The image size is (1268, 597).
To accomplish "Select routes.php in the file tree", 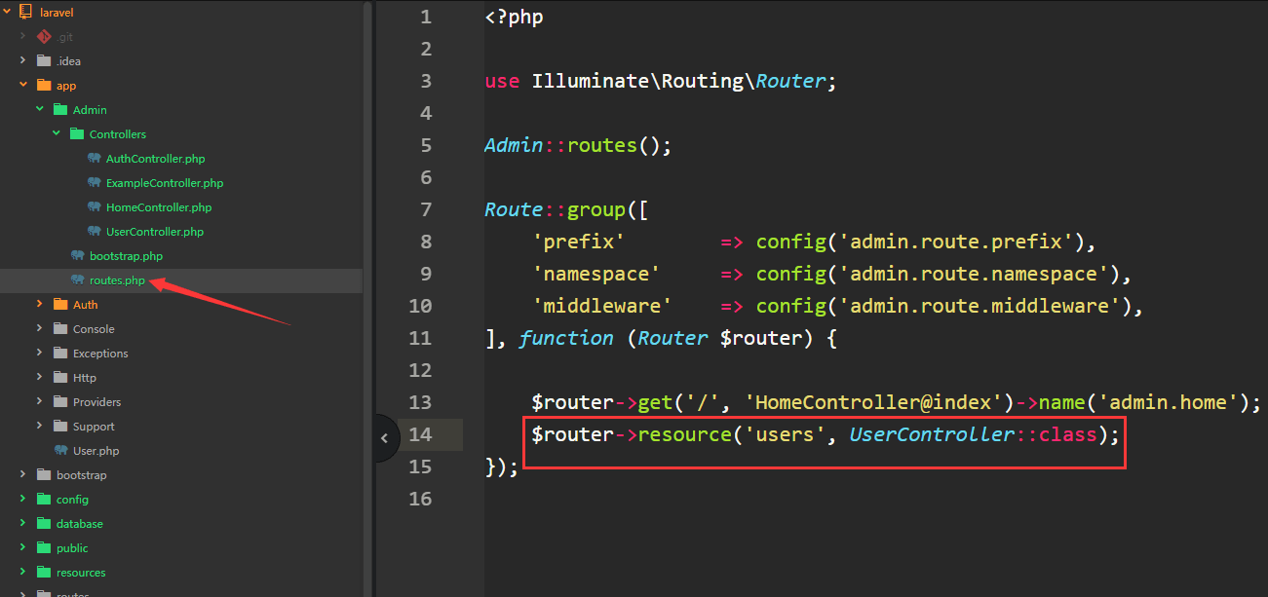I will [x=117, y=280].
